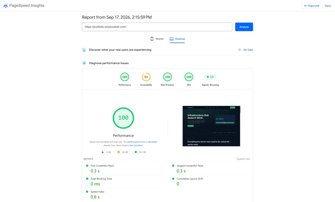The width and height of the screenshot is (335, 202).
Task: Click the METRICS section label
Action: tap(88, 159)
